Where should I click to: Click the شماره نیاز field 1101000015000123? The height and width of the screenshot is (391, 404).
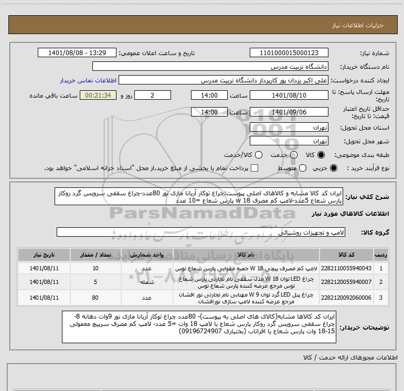(x=289, y=52)
